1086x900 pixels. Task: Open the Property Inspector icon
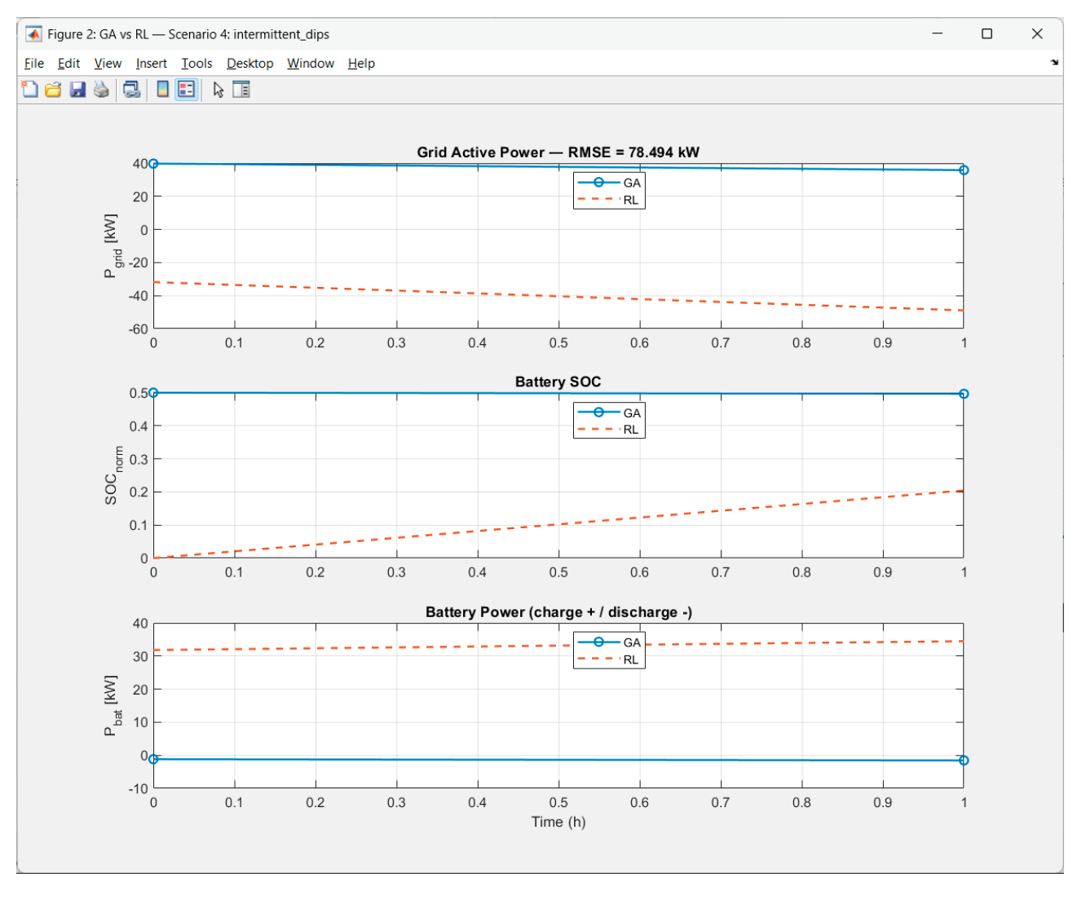(241, 90)
